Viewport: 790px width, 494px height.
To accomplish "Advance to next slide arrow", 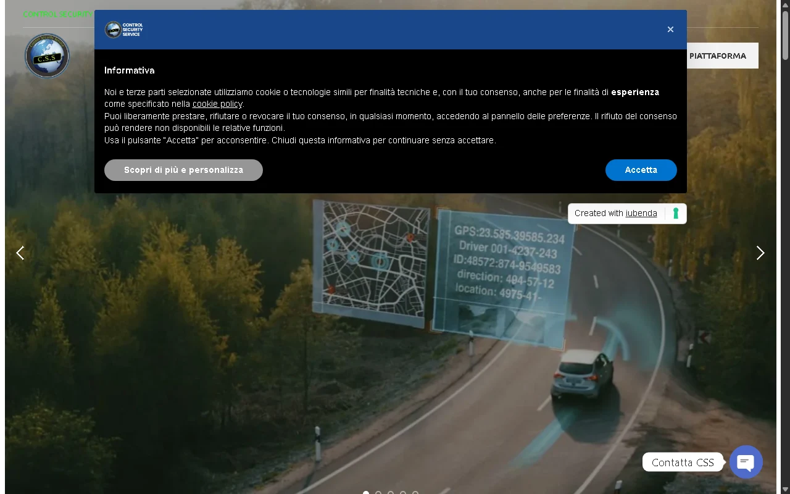I will pyautogui.click(x=760, y=253).
